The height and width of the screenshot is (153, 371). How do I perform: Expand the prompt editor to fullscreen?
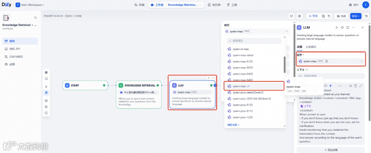361,86
